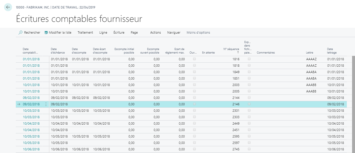The width and height of the screenshot is (355, 153).
Task: Open the Page menu
Action: (x=134, y=32)
